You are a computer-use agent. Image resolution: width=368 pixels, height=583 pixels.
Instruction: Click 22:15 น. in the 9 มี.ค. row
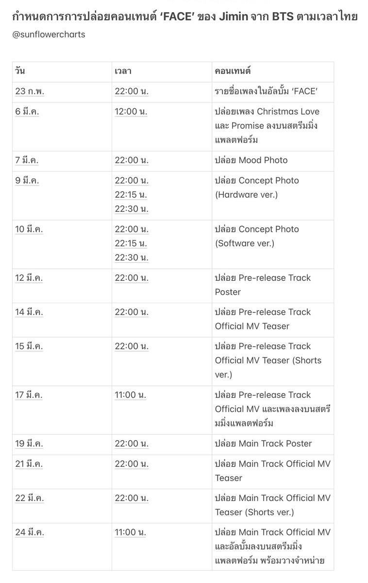click(131, 195)
